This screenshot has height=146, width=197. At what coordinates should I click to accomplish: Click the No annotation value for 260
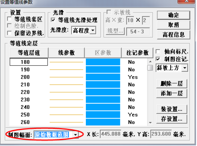coord(132,122)
